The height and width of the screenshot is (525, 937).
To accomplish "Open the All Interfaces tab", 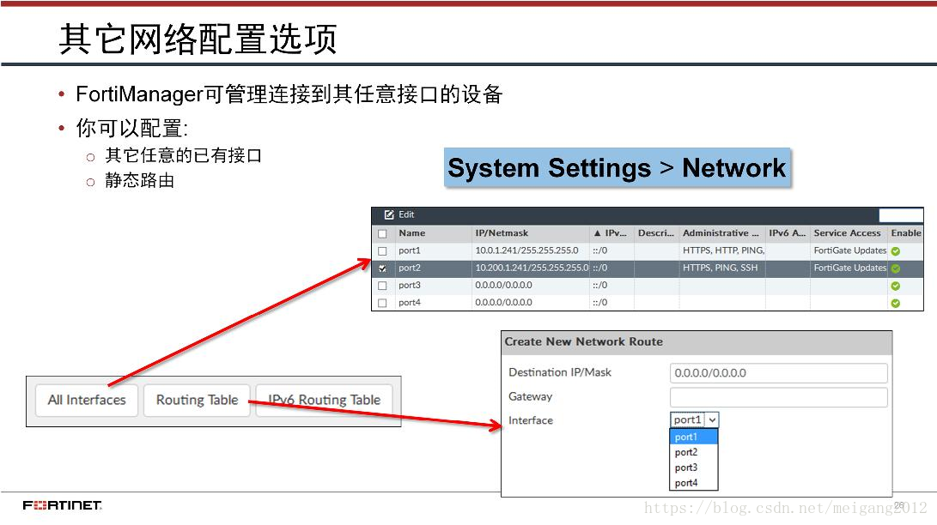I will pyautogui.click(x=87, y=401).
